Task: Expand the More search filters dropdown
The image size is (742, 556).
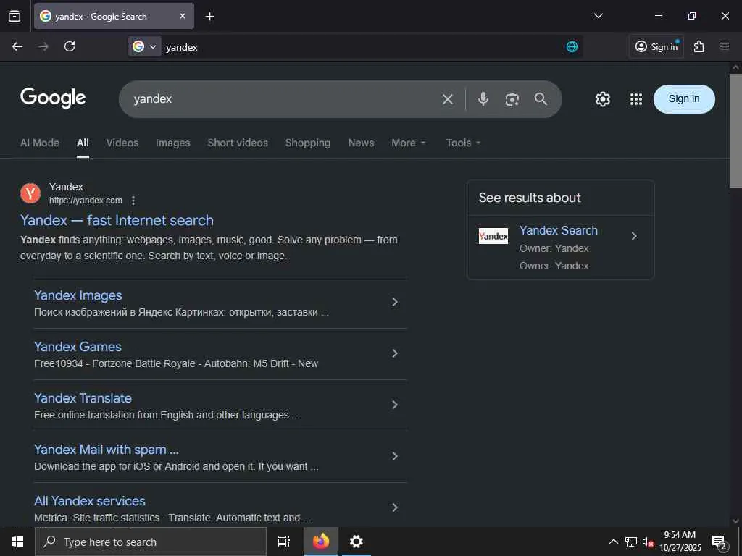Action: pyautogui.click(x=409, y=143)
